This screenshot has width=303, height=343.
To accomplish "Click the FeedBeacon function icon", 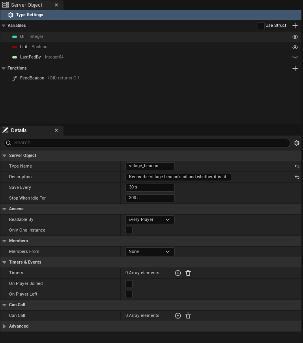I will 15,78.
